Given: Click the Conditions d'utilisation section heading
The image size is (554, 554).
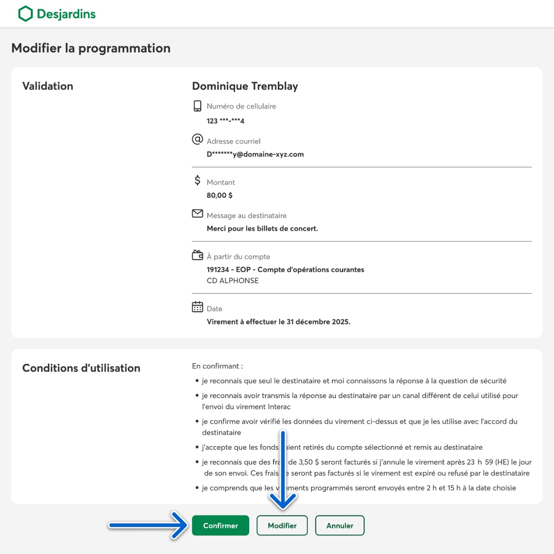Looking at the screenshot, I should click(81, 368).
